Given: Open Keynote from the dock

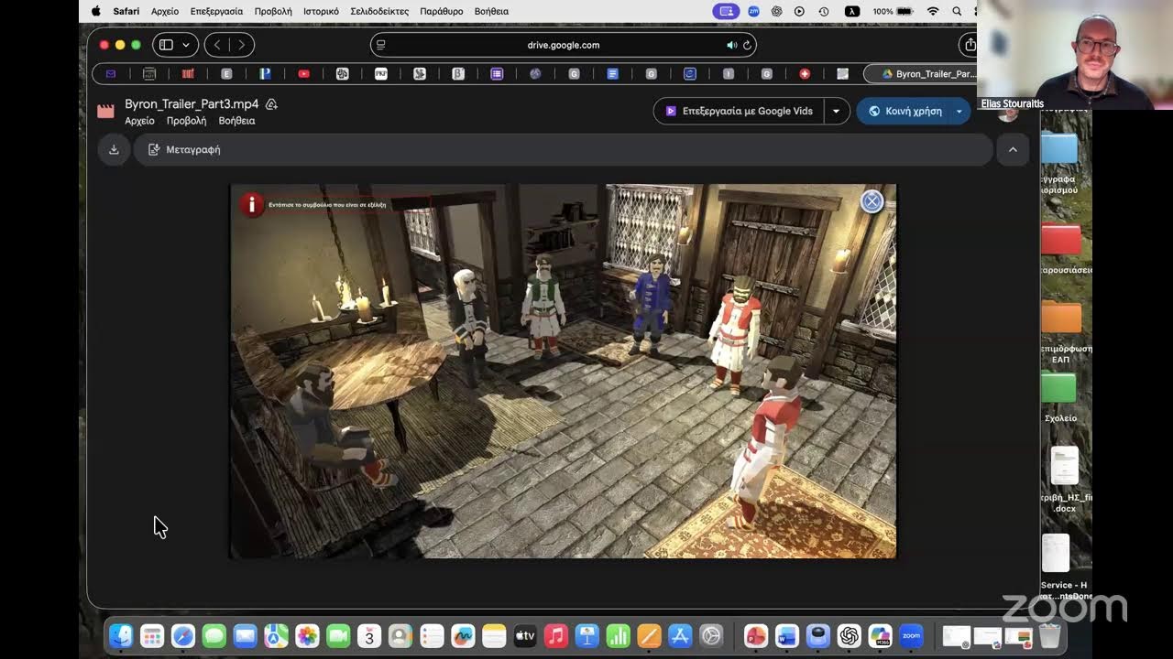Looking at the screenshot, I should click(x=586, y=635).
